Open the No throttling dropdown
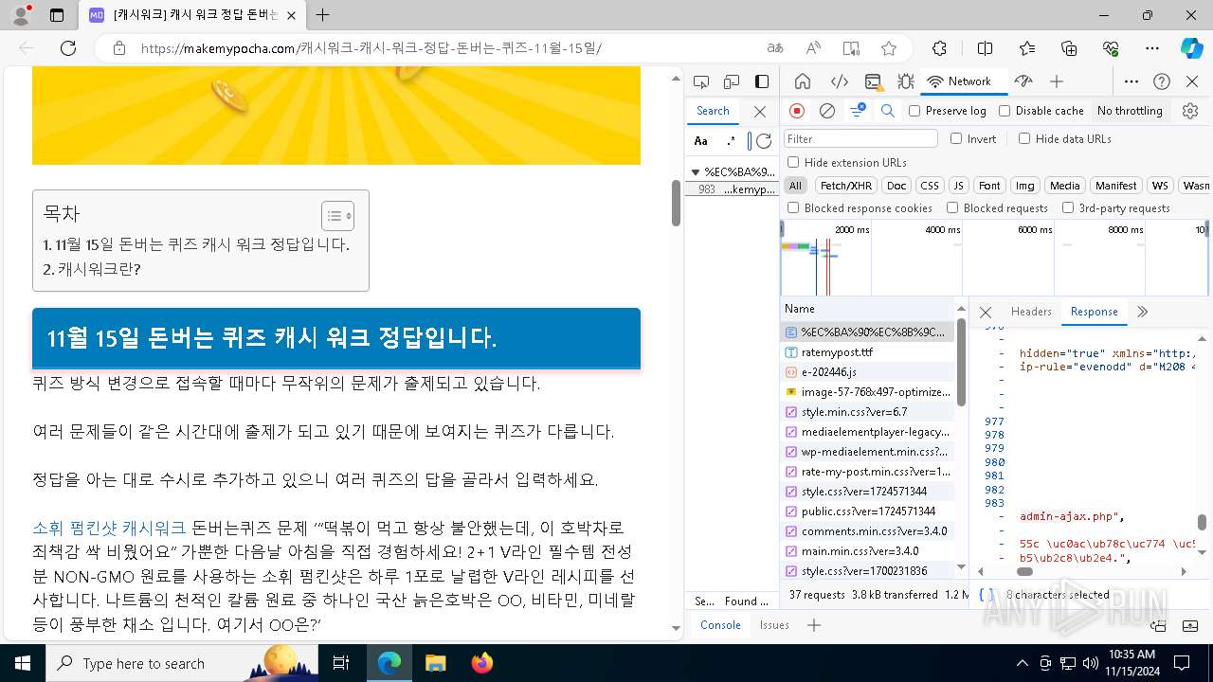This screenshot has width=1213, height=682. coord(1130,111)
